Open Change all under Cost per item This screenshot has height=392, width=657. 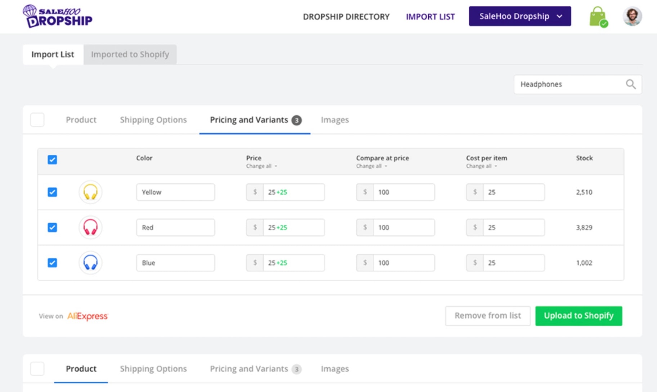tap(481, 166)
